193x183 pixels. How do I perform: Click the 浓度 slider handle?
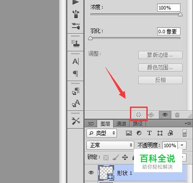pyautogui.click(x=180, y=14)
